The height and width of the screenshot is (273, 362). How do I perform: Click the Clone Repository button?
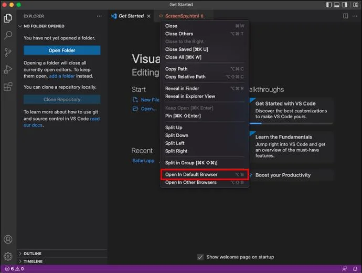coord(62,100)
